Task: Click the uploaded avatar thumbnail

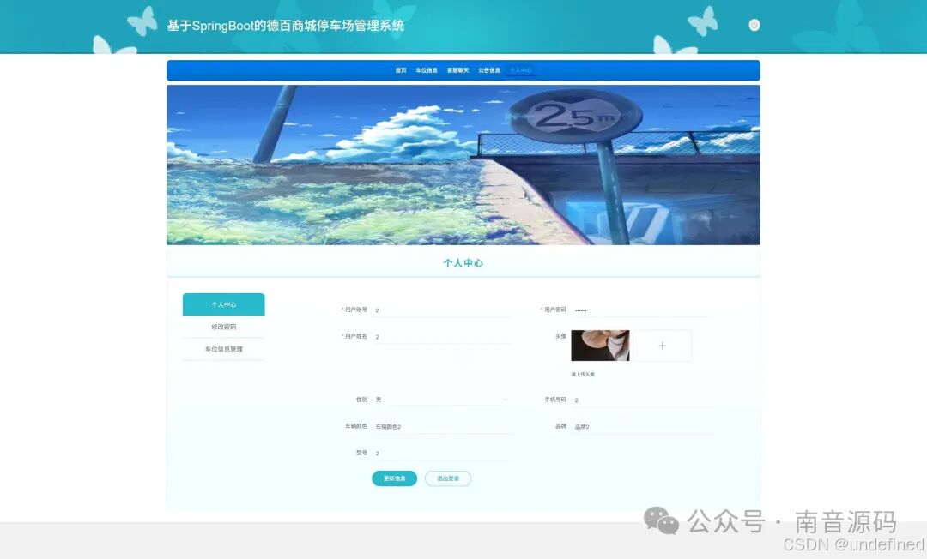Action: (600, 346)
